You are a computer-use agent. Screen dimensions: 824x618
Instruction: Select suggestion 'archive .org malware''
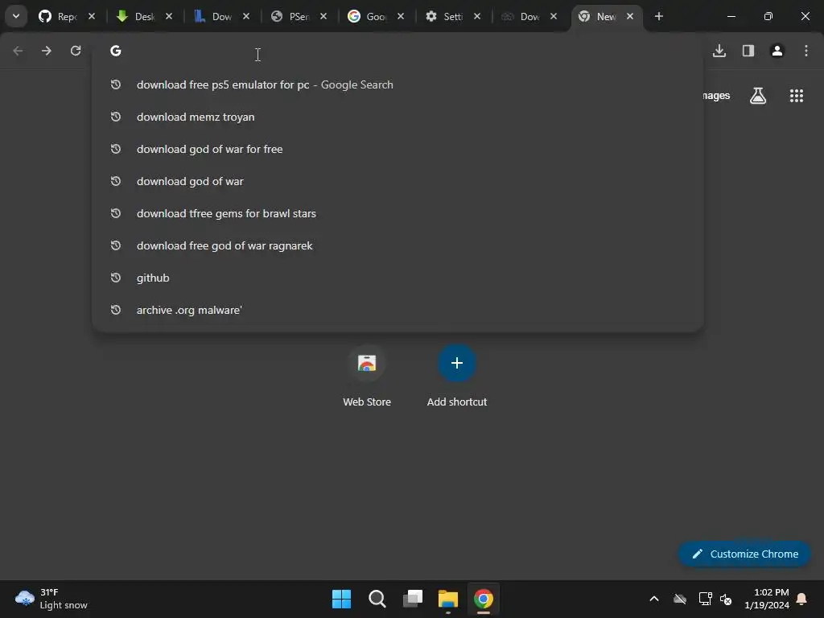pos(398,310)
